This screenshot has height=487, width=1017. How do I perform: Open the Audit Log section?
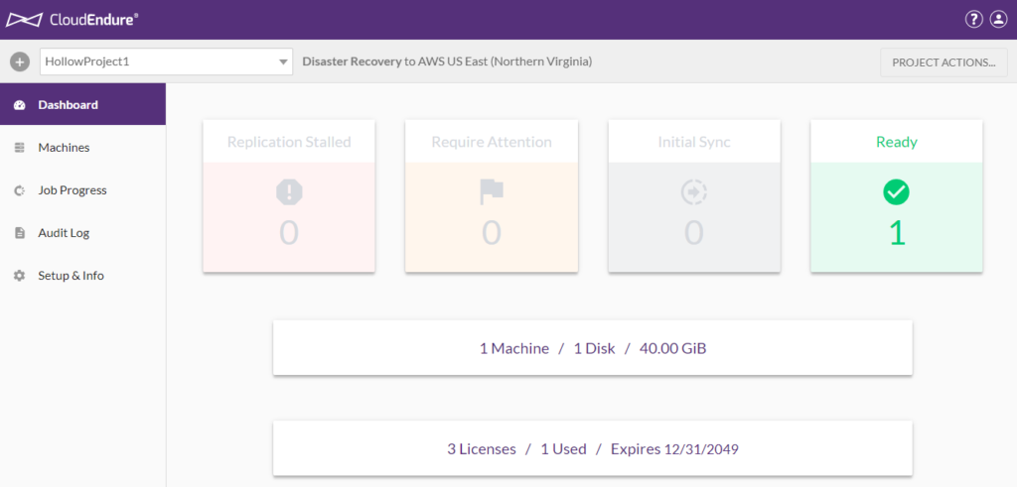tap(64, 233)
